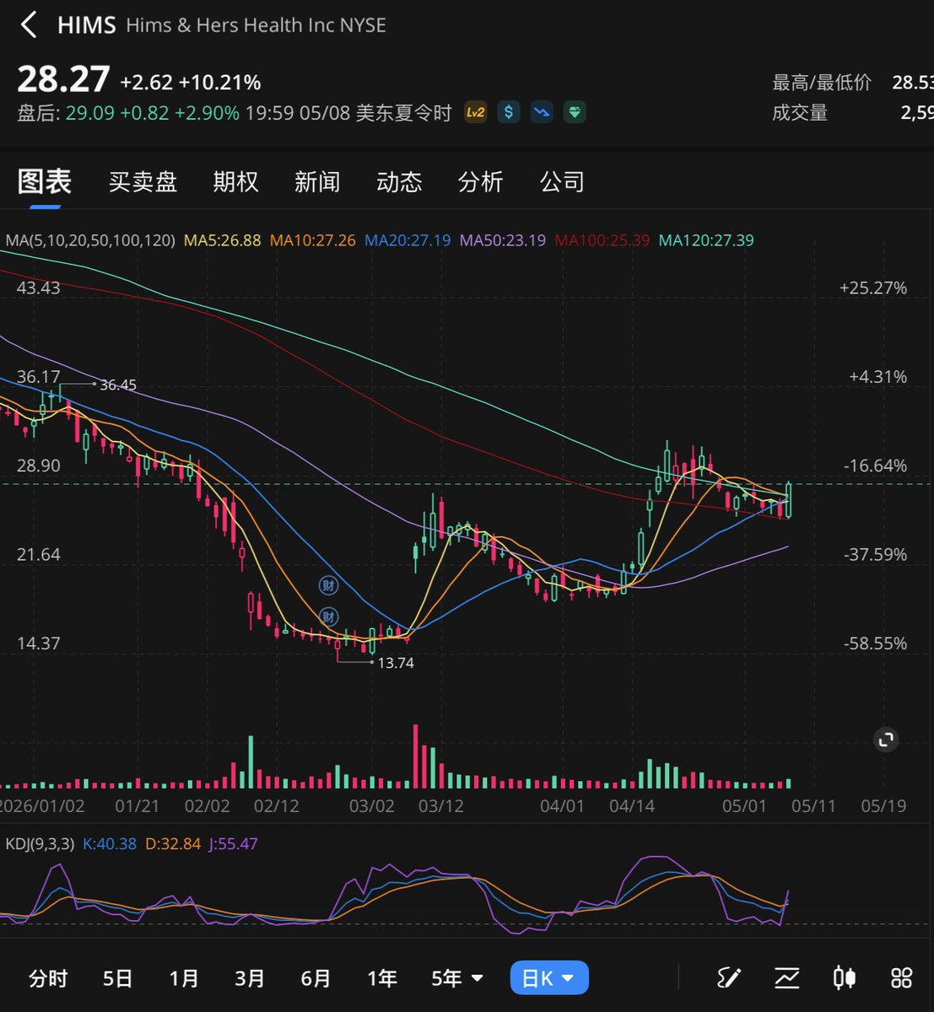Image resolution: width=934 pixels, height=1012 pixels.
Task: Open the 日K interval dropdown
Action: (x=549, y=978)
